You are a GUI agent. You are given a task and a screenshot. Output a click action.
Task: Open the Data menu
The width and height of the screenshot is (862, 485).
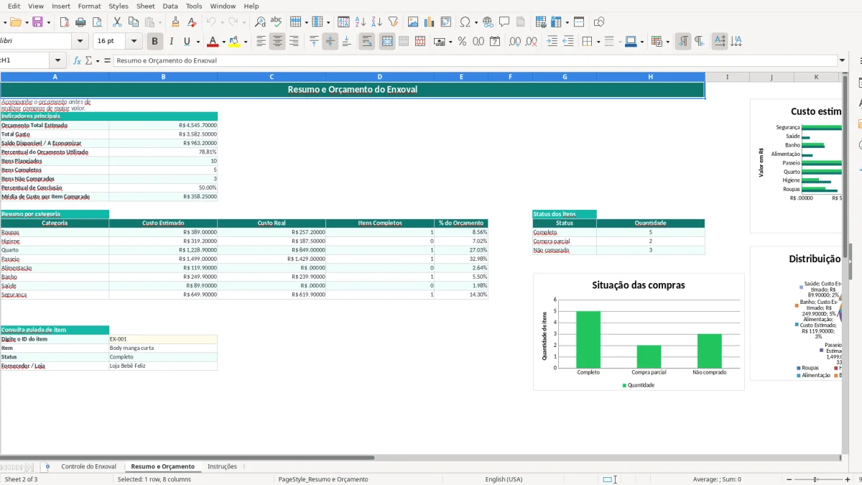tap(170, 6)
